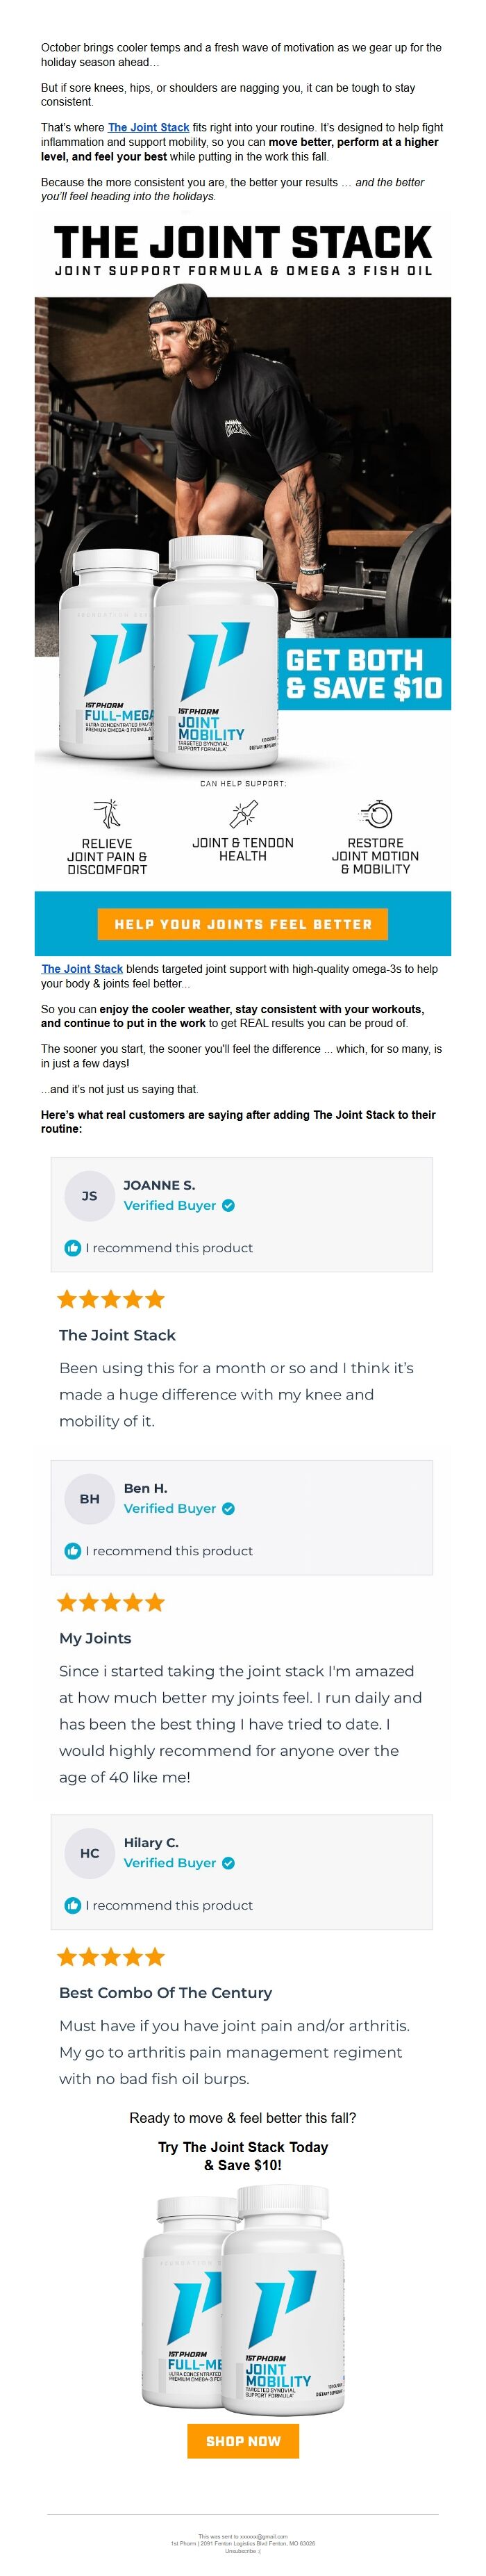486x2576 pixels.
Task: Click the BH avatar circle
Action: coord(90,1498)
